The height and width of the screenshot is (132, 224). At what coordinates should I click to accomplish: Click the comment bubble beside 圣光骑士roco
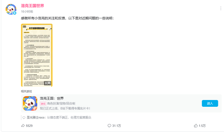[x=24, y=118]
